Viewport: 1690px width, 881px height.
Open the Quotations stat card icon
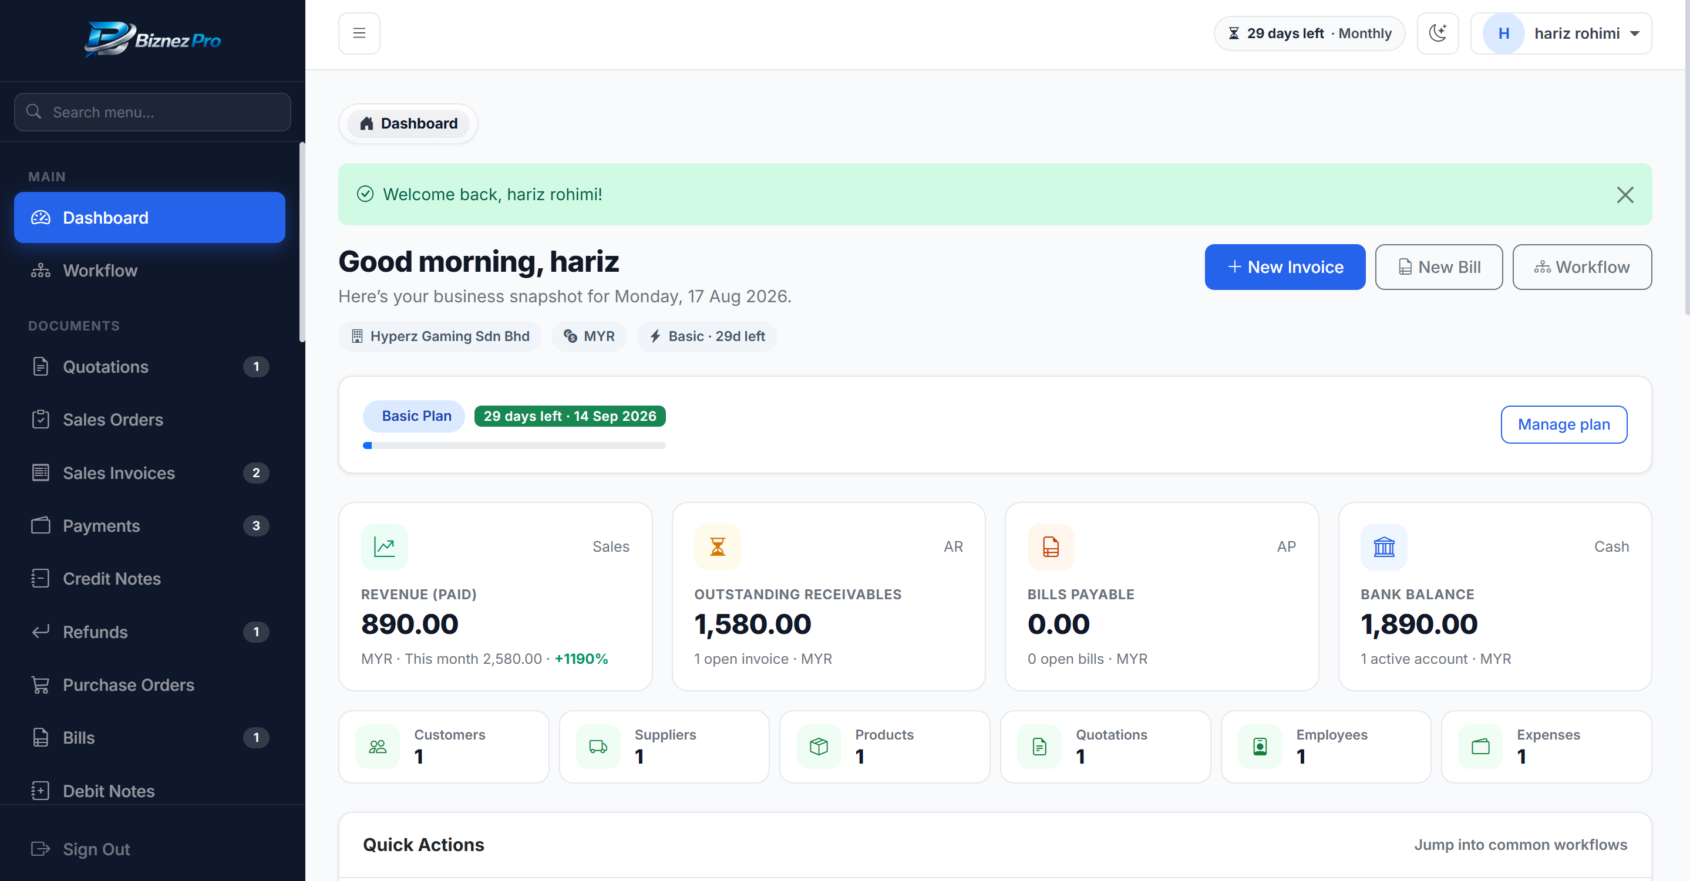[1039, 746]
